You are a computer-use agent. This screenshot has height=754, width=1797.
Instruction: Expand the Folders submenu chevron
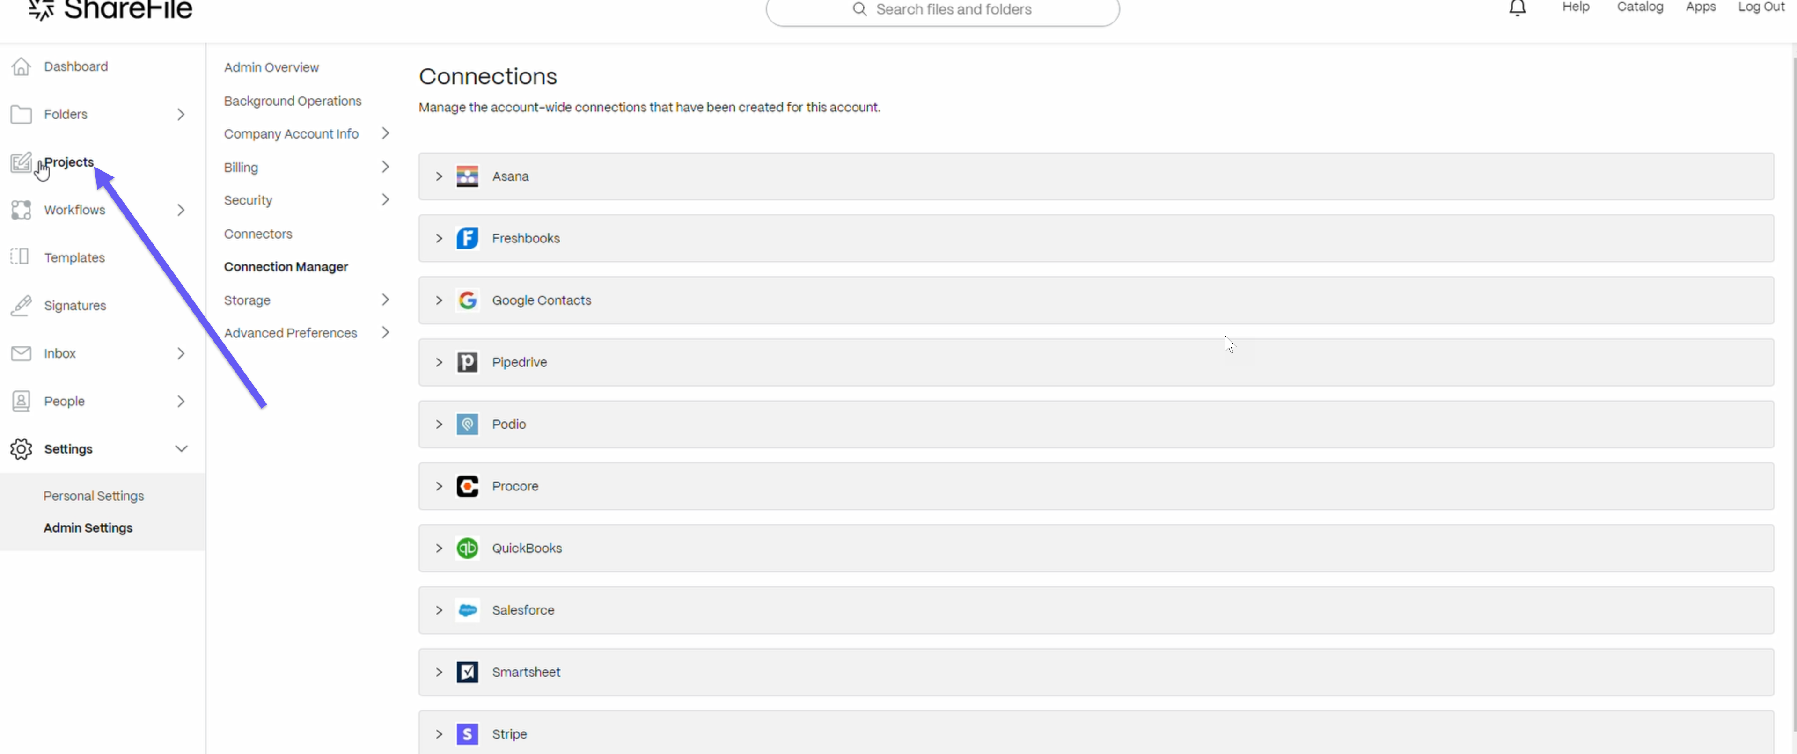tap(181, 114)
